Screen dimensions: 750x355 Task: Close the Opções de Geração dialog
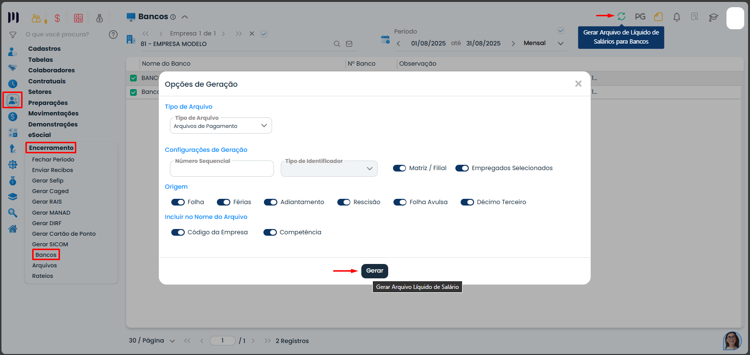pyautogui.click(x=578, y=84)
